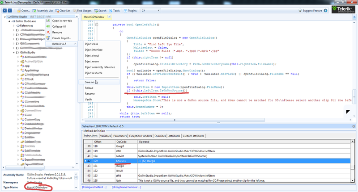Open an assembly with Open button

point(23,10)
